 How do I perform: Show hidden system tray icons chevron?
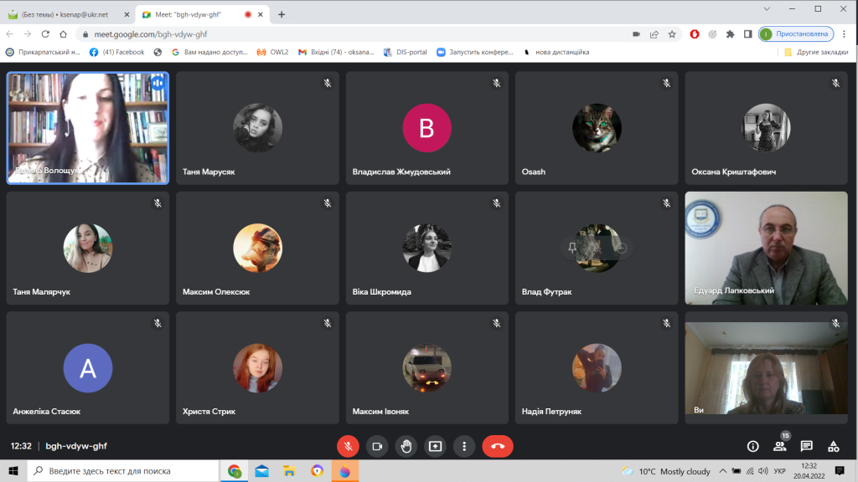coord(723,471)
